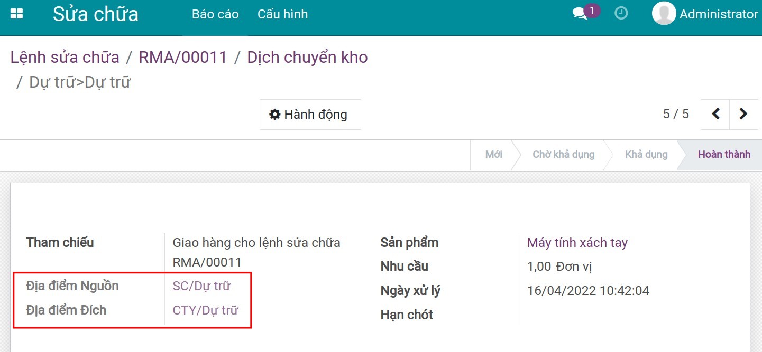Open the Báo cáo menu

(x=215, y=14)
